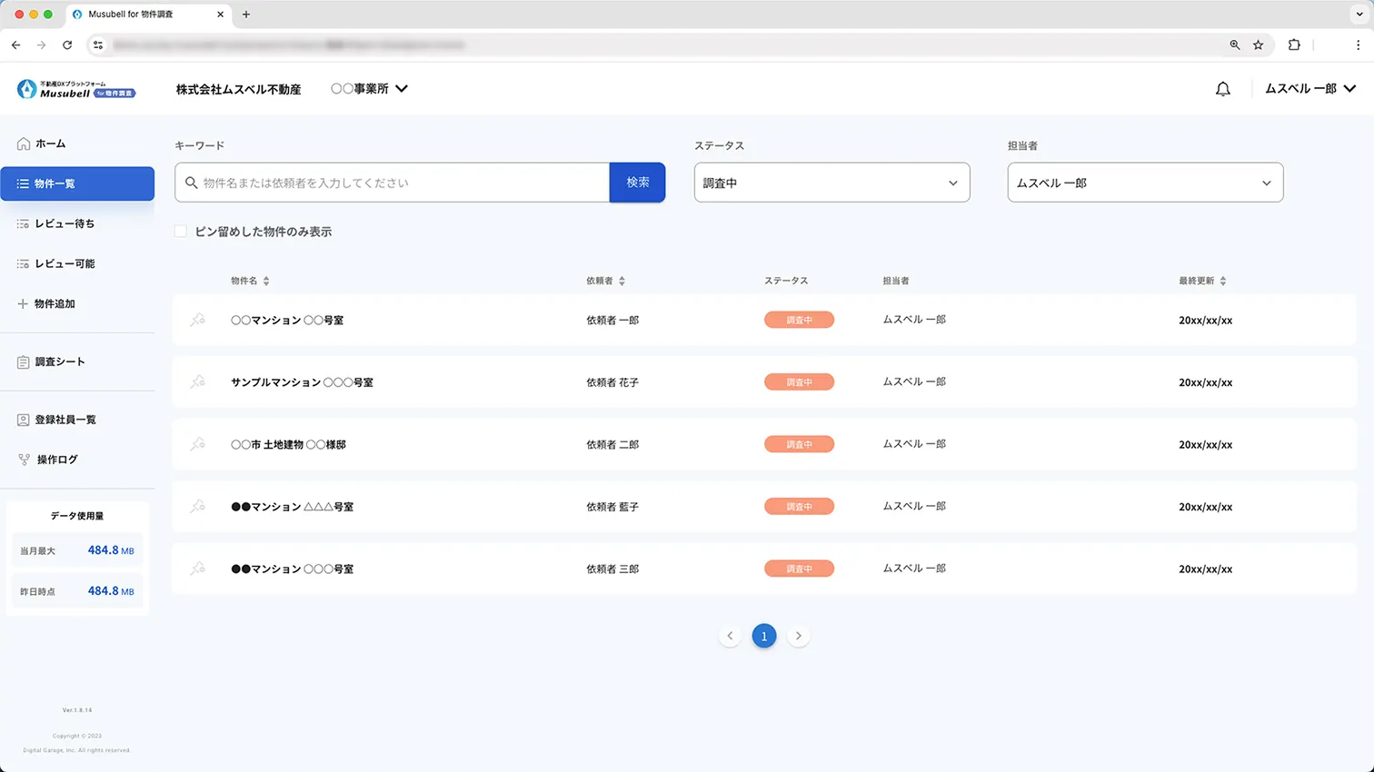Open the ムスベル 一郎 account menu

1309,88
